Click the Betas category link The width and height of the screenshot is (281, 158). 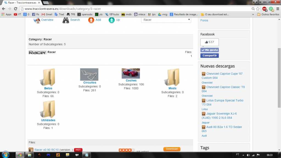pos(48,88)
